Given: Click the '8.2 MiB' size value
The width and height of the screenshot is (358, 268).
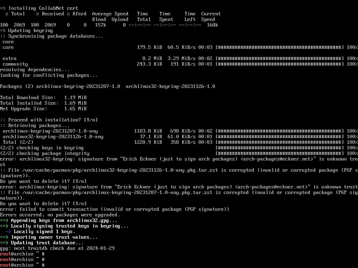Looking at the screenshot, I should coord(152,59).
